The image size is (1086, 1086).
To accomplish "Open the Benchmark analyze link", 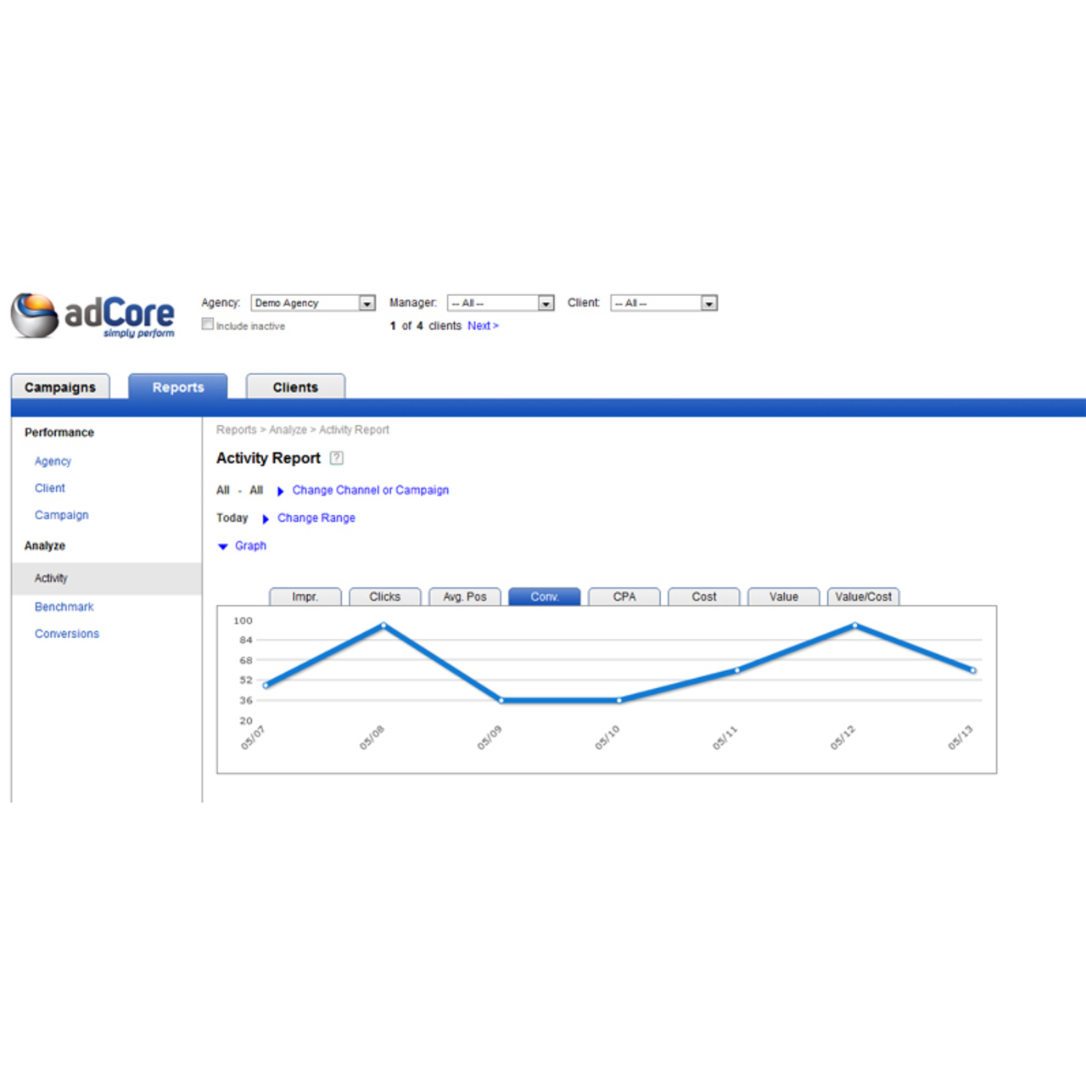I will coord(64,607).
